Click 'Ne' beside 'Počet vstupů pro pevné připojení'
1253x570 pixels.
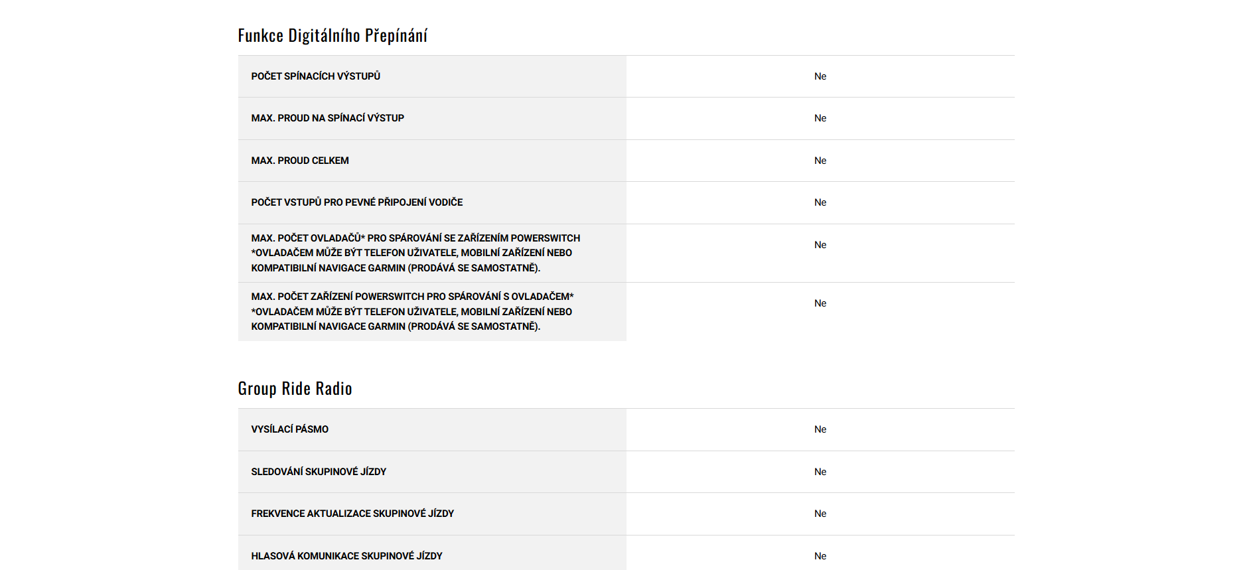820,202
